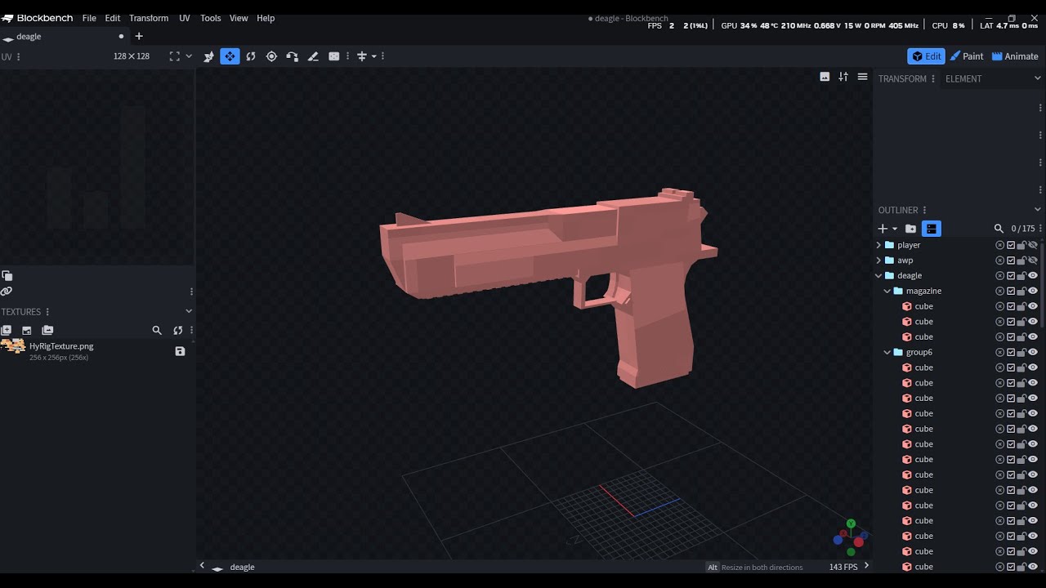
Task: Uncheck the export checkbox for magazine
Action: pyautogui.click(x=1011, y=291)
